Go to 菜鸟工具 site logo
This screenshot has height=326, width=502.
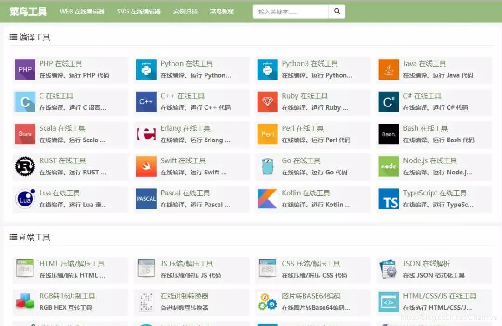click(x=28, y=12)
